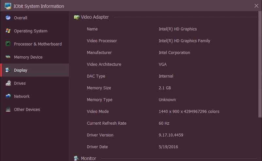Click the Overall sidebar icon
262x161 pixels.
[x=8, y=18]
